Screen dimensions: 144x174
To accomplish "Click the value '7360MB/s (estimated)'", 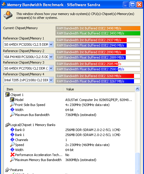I will pos(81,115).
